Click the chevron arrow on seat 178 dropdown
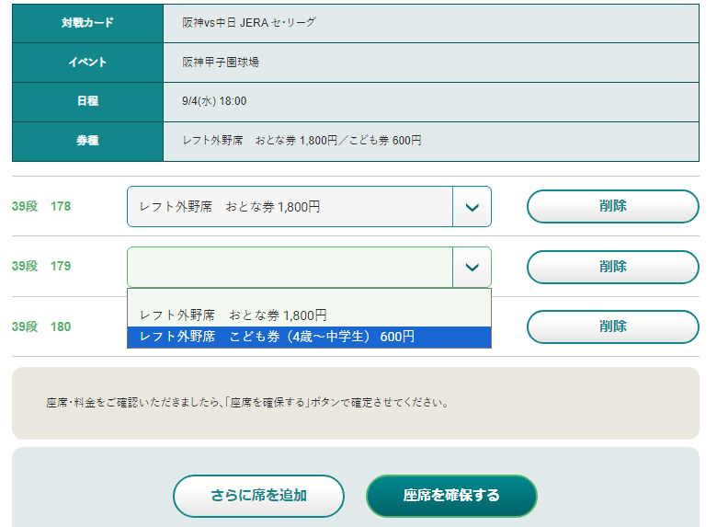Viewport: 717px width, 527px height. pyautogui.click(x=472, y=207)
